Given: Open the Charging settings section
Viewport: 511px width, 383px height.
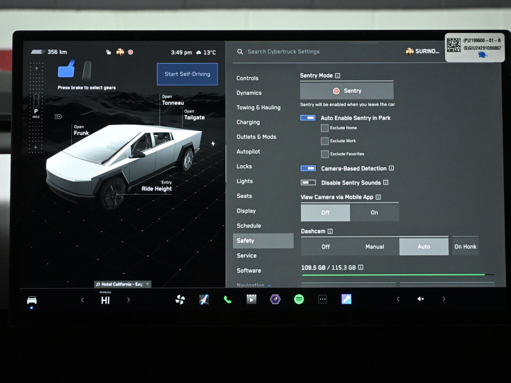Looking at the screenshot, I should click(248, 122).
